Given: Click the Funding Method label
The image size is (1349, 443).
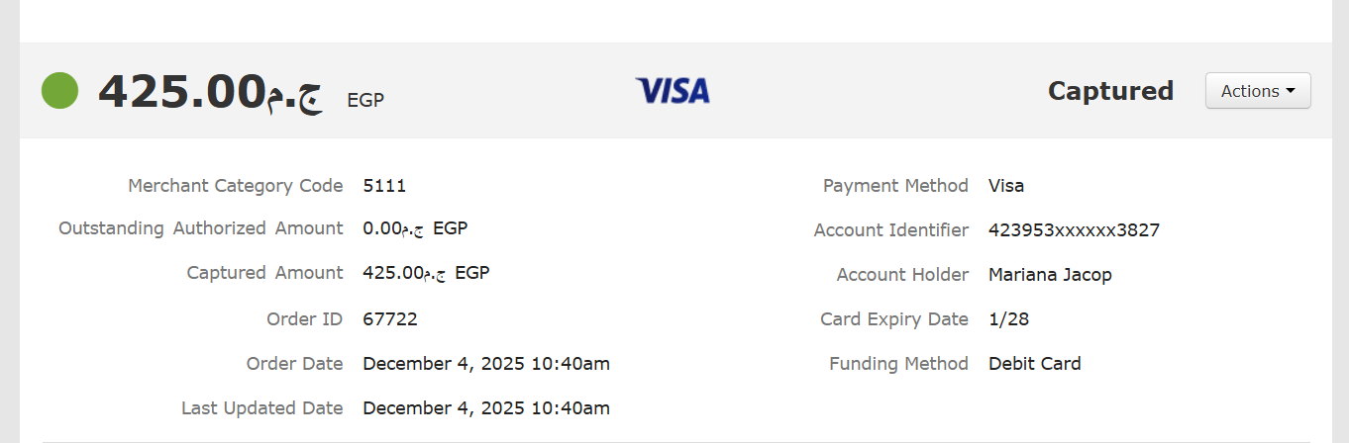Looking at the screenshot, I should pyautogui.click(x=898, y=364).
